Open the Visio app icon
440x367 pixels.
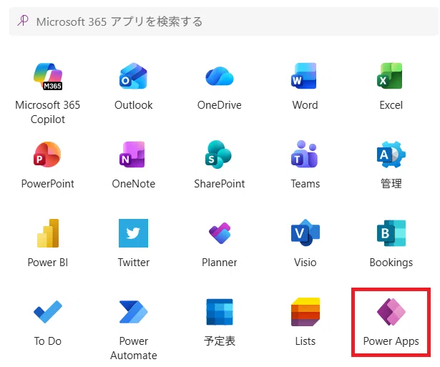coord(305,233)
